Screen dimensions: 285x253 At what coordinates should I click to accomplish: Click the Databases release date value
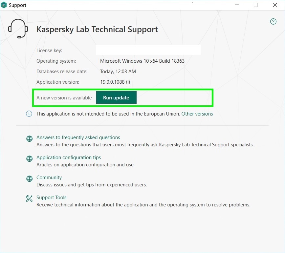click(x=118, y=72)
